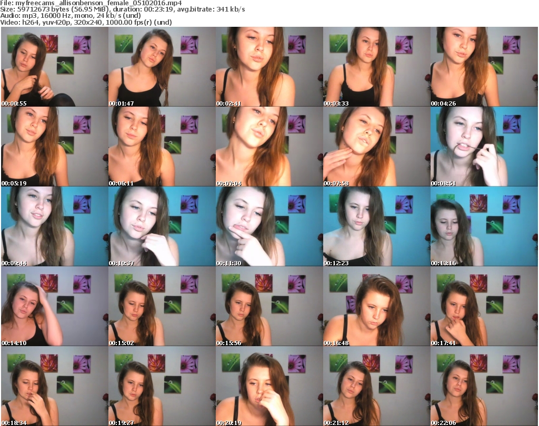Click the thumbnail timestamped 00:00:55

coord(54,67)
